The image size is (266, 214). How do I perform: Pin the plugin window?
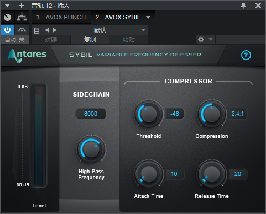click(243, 6)
